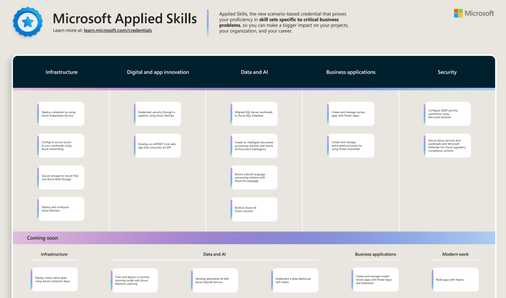This screenshot has width=506, height=298.
Task: Open Develop an ASP.NET Core web app card
Action: click(x=158, y=145)
